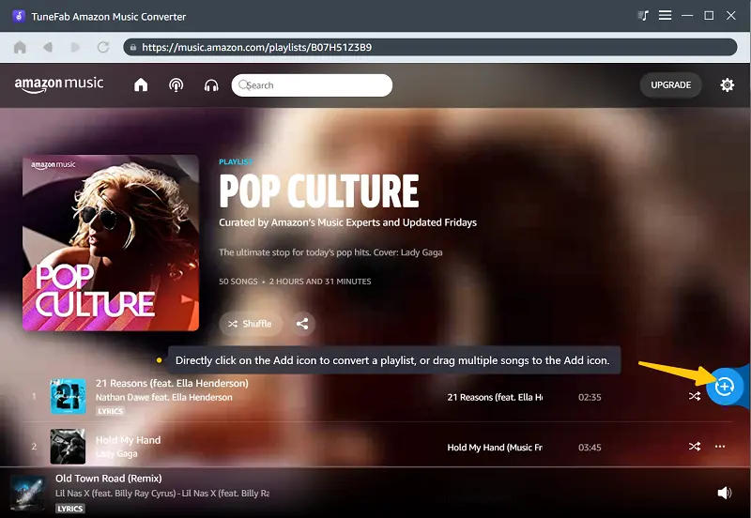Open the podcasts icon

tap(176, 85)
